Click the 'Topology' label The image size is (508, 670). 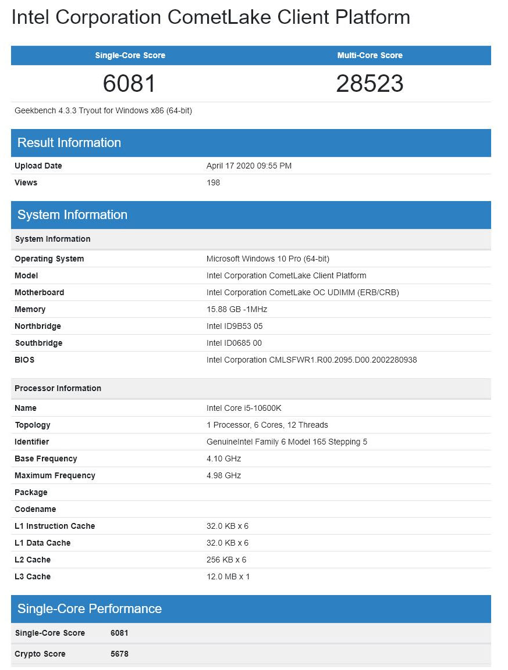(x=33, y=425)
